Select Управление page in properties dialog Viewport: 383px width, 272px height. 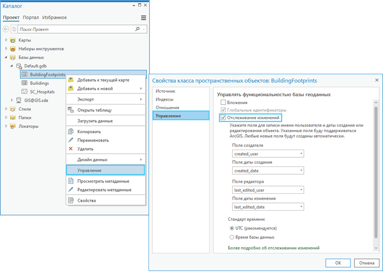(181, 116)
